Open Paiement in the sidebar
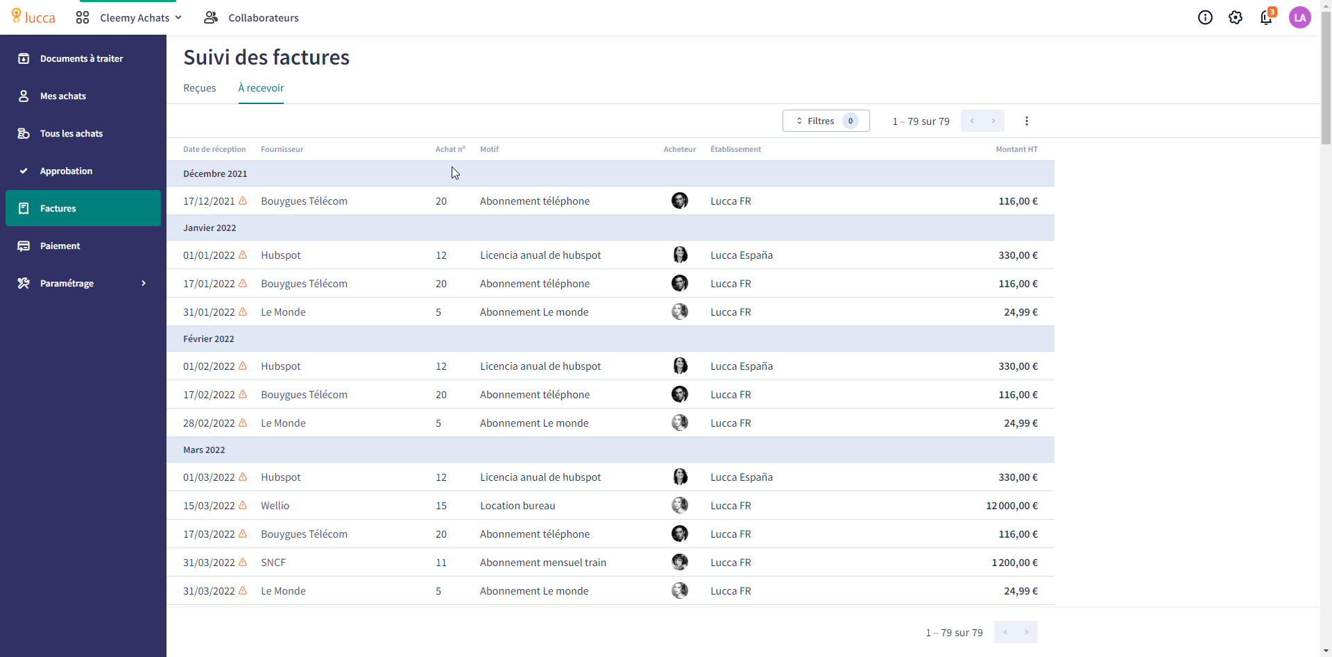Image resolution: width=1332 pixels, height=657 pixels. 83,246
